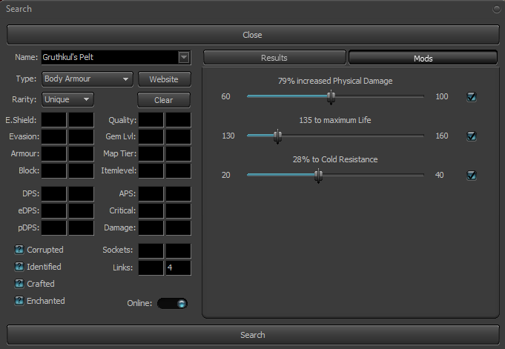The width and height of the screenshot is (505, 349).
Task: Click the Critical maximum field
Action: [x=179, y=211]
